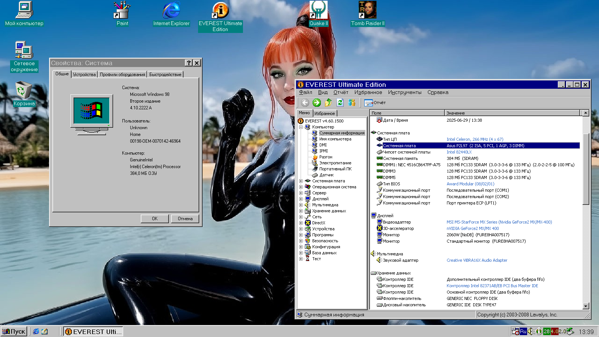
Task: Click the two-people icon in EVEREST toolbar
Action: [352, 103]
